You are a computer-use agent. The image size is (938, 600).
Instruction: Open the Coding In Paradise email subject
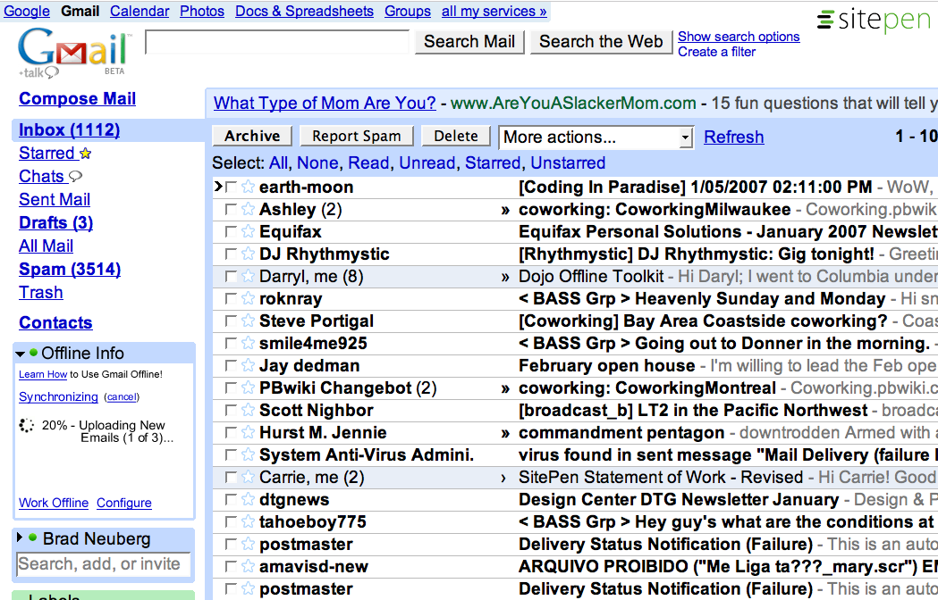(695, 187)
